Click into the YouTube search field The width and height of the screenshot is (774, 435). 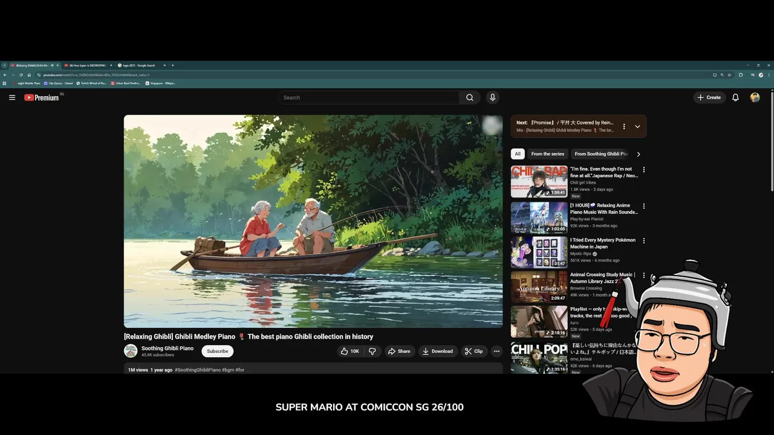[x=369, y=97]
